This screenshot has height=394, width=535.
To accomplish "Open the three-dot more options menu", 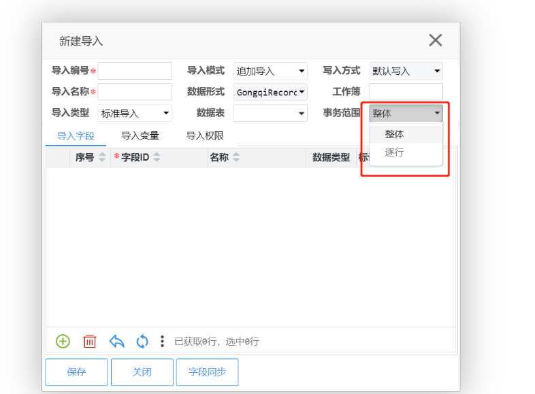I will coord(162,341).
